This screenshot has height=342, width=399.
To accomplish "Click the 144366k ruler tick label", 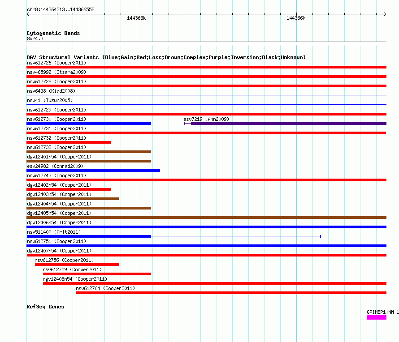I will point(296,18).
